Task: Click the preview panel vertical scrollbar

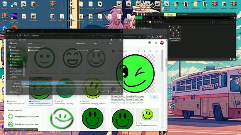Action: point(162,61)
